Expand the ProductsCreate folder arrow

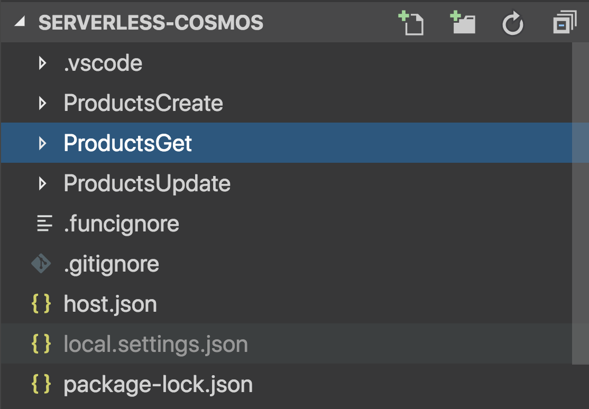pos(43,104)
